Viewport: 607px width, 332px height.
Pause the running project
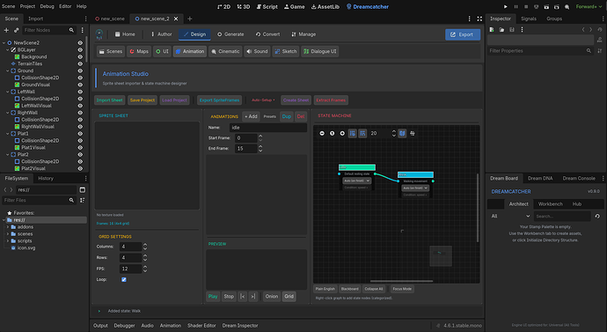click(516, 6)
